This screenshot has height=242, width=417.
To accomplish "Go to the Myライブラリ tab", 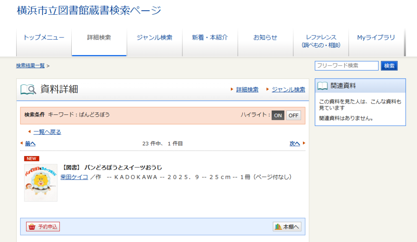I will click(x=376, y=38).
